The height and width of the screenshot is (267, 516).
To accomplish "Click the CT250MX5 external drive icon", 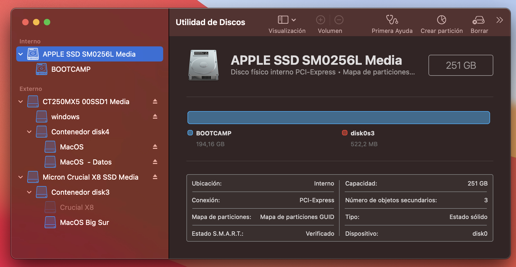I will 33,101.
